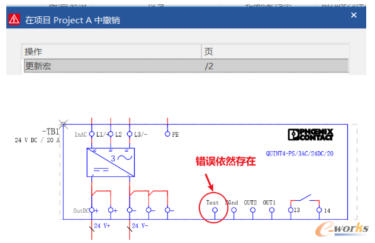Select the 更新宏 row in the undo list
Screen dimensions: 375x243
tap(186, 65)
